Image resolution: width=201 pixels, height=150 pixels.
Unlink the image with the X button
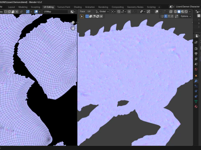point(17,12)
